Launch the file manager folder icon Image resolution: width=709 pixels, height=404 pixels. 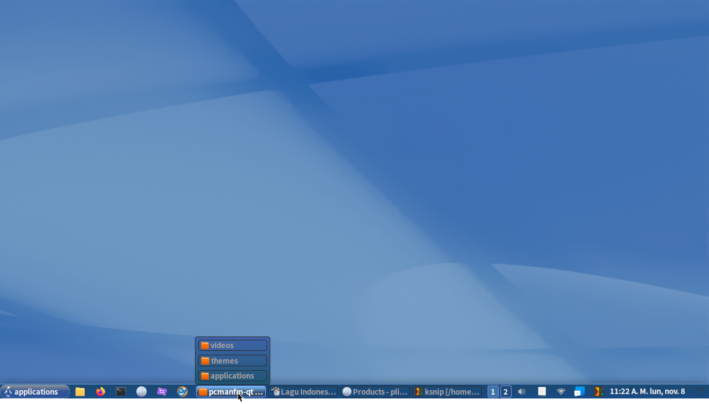click(80, 392)
